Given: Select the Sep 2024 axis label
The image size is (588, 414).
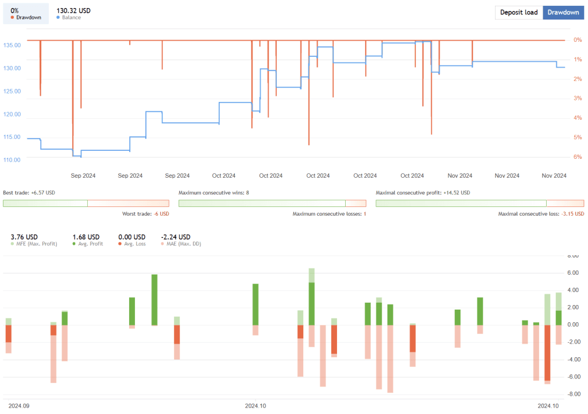Looking at the screenshot, I should pyautogui.click(x=83, y=175).
